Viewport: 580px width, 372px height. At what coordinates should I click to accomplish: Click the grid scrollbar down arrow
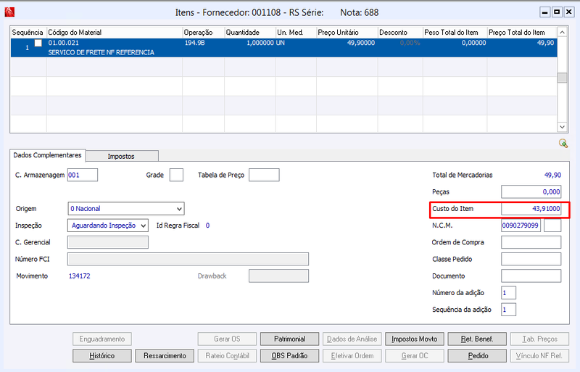(563, 127)
